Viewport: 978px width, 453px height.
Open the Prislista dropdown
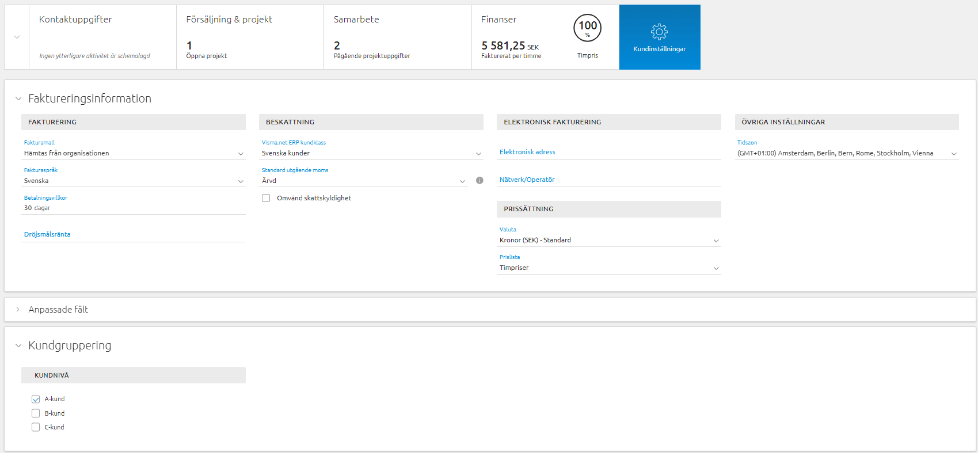pyautogui.click(x=609, y=268)
